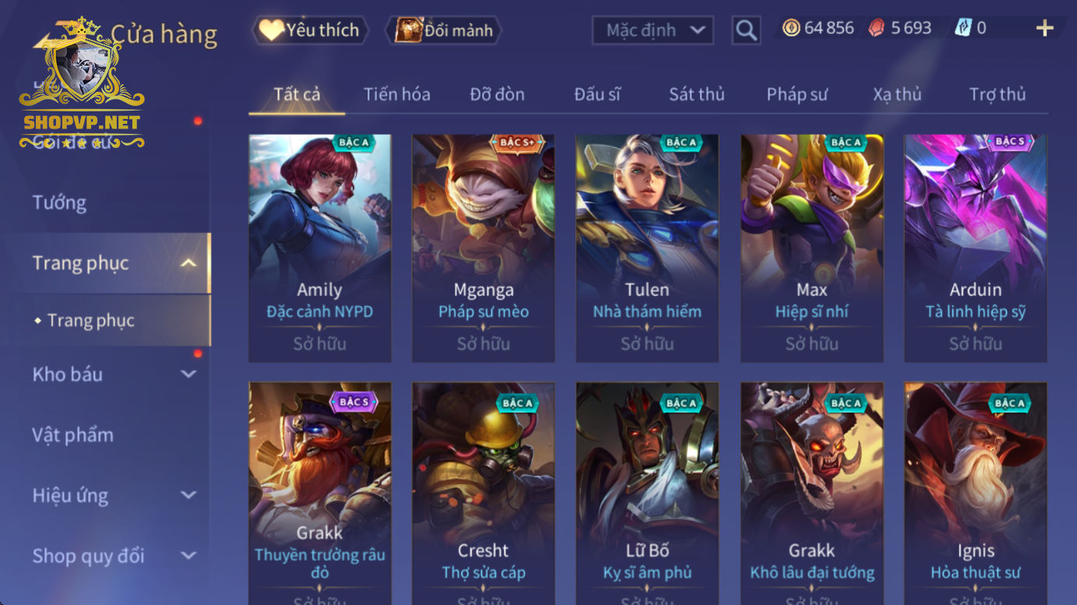Screen dimensions: 1077x605
Task: Tap the red ruby currency icon
Action: (877, 28)
